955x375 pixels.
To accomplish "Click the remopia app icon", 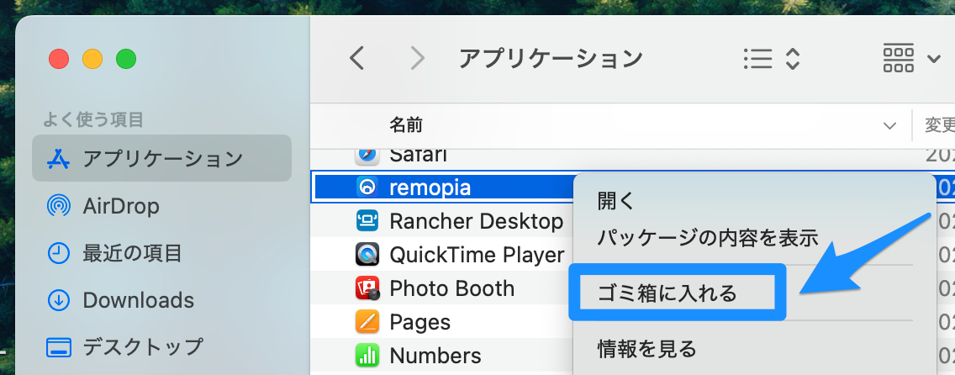I will point(367,187).
